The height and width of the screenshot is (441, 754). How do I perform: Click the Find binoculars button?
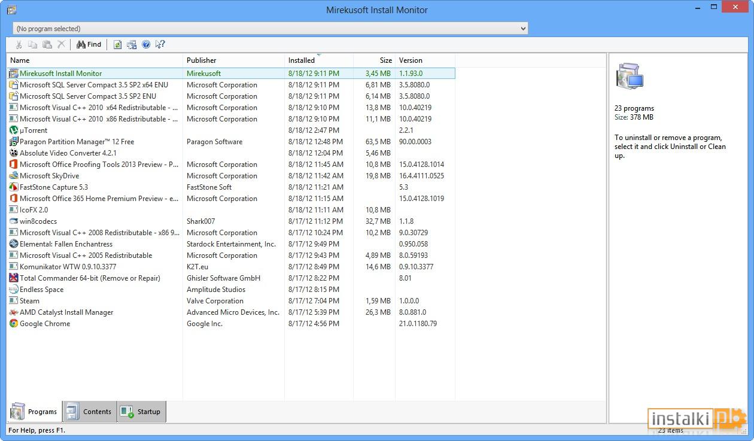pos(89,44)
